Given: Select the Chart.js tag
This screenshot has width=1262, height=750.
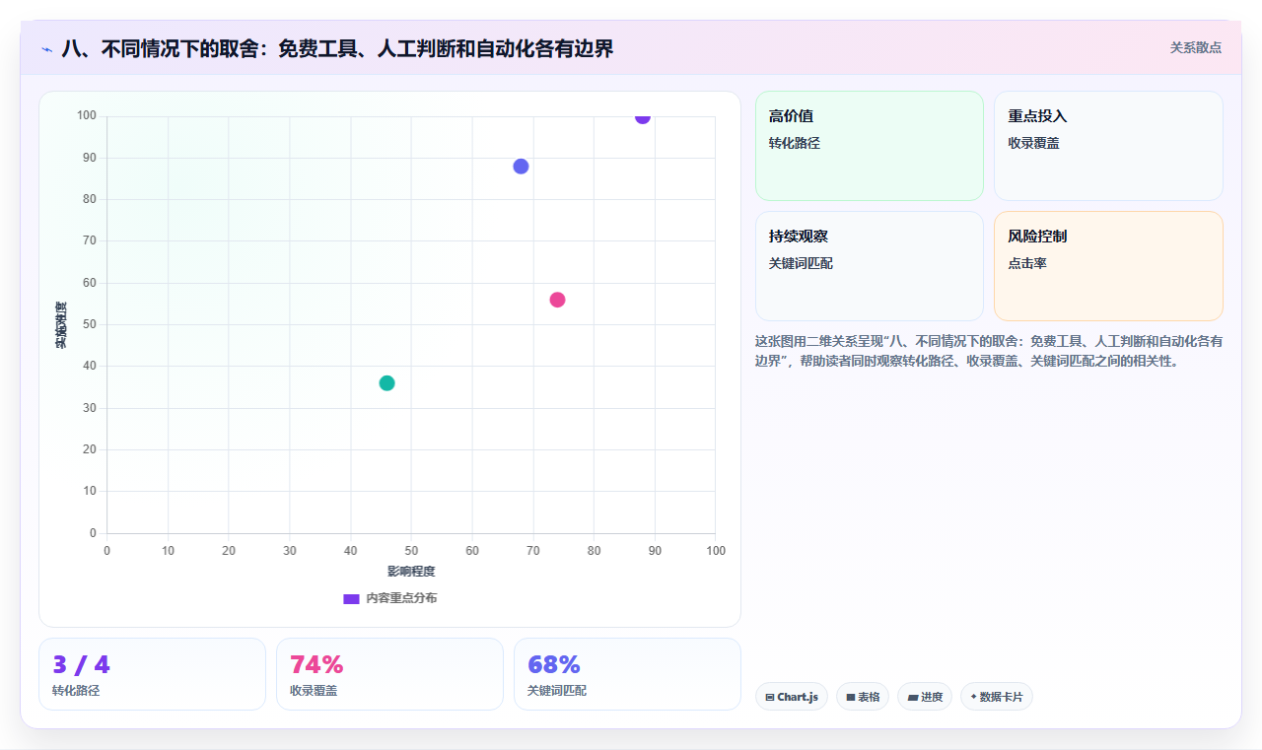Looking at the screenshot, I should click(792, 697).
